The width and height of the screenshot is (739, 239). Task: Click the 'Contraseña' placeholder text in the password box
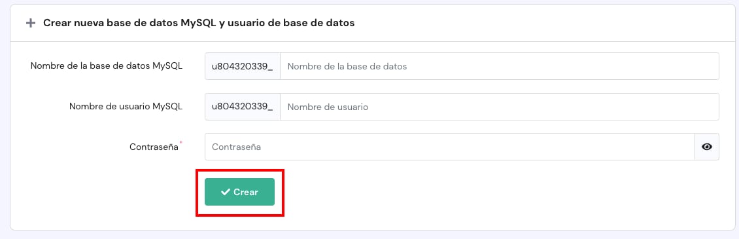click(237, 147)
